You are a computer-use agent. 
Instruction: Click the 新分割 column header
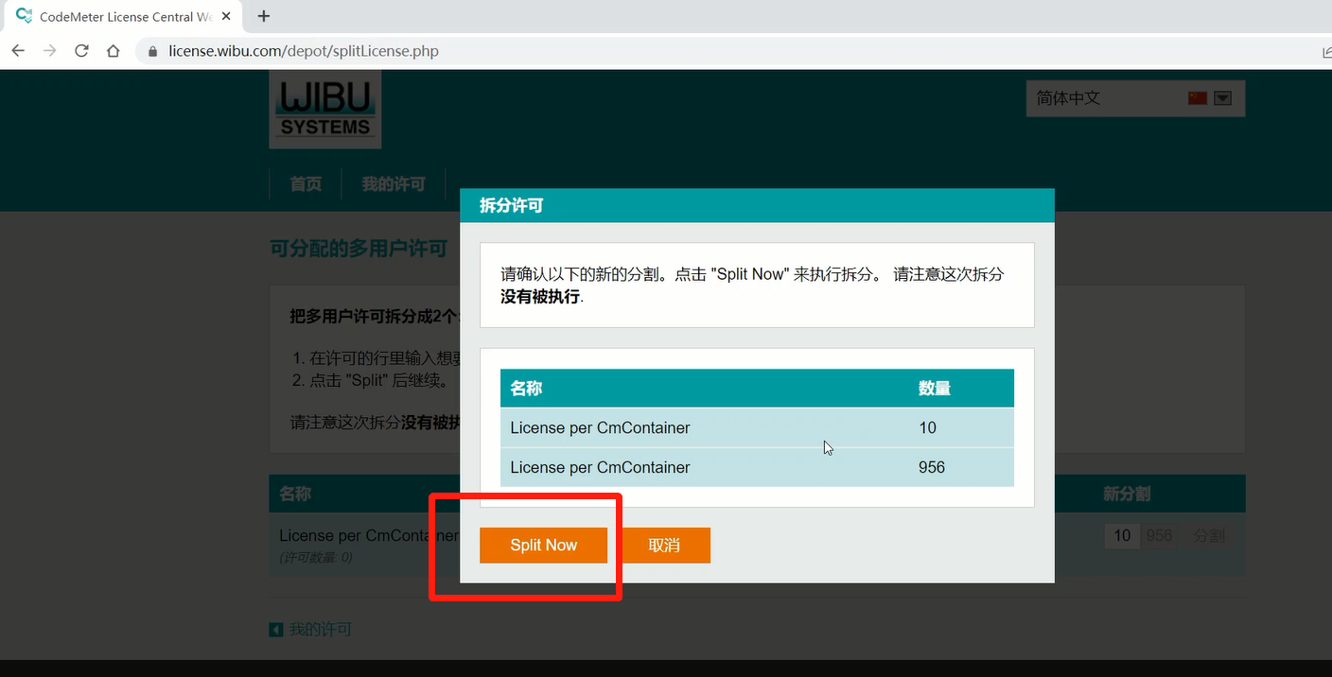click(x=1127, y=494)
